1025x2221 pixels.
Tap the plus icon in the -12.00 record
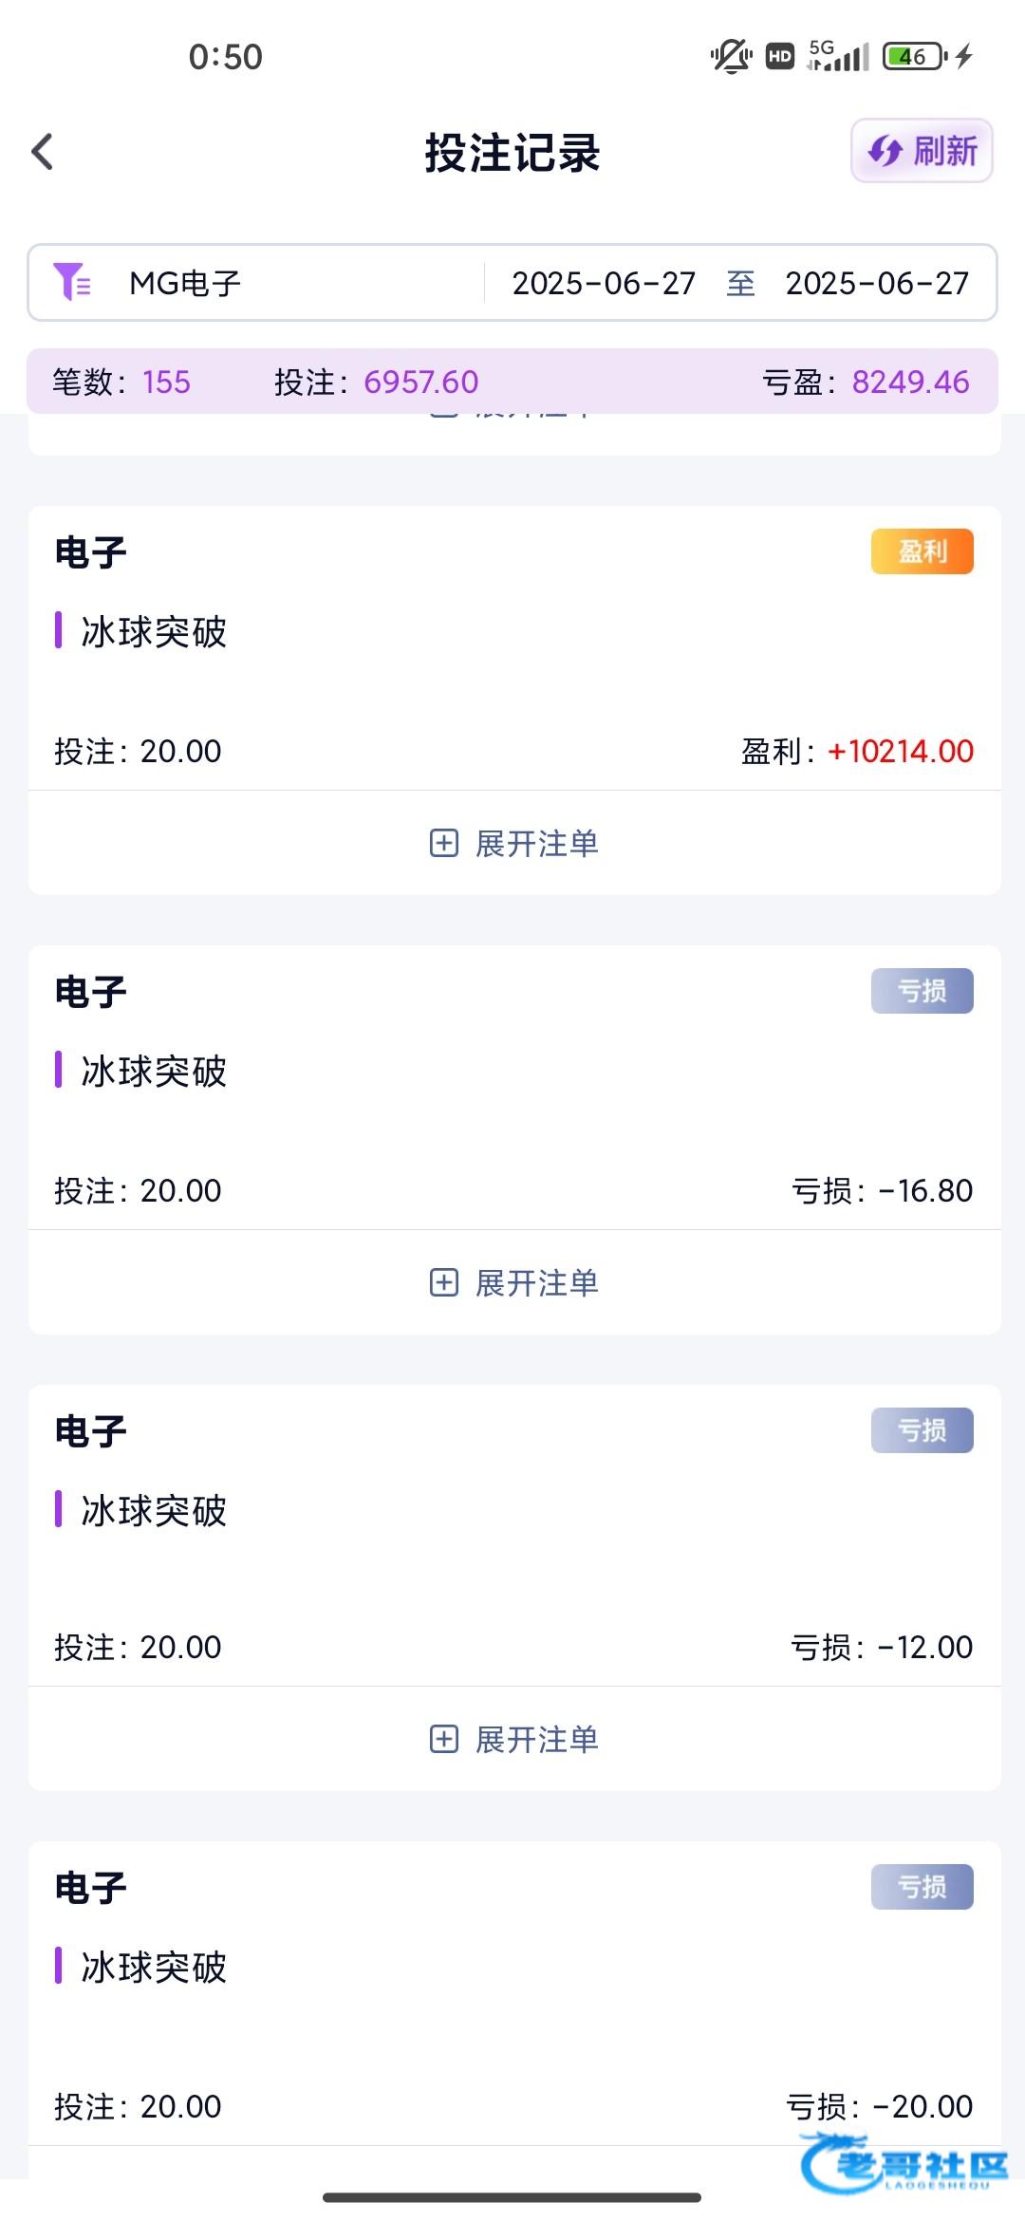pyautogui.click(x=444, y=1739)
